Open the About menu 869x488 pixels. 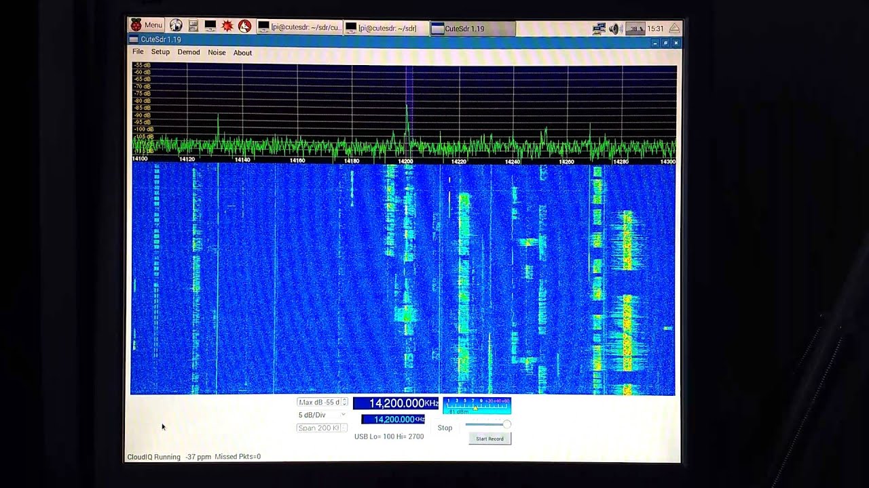[242, 53]
